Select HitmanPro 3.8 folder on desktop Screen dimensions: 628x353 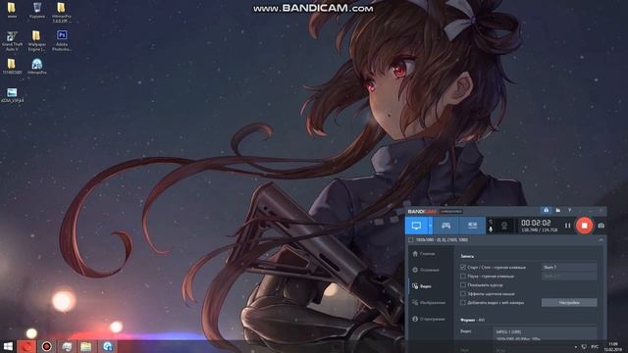tap(61, 13)
